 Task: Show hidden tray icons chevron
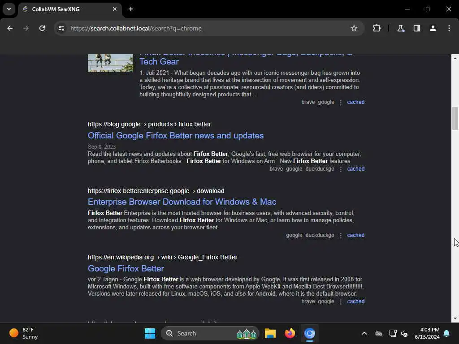364,333
